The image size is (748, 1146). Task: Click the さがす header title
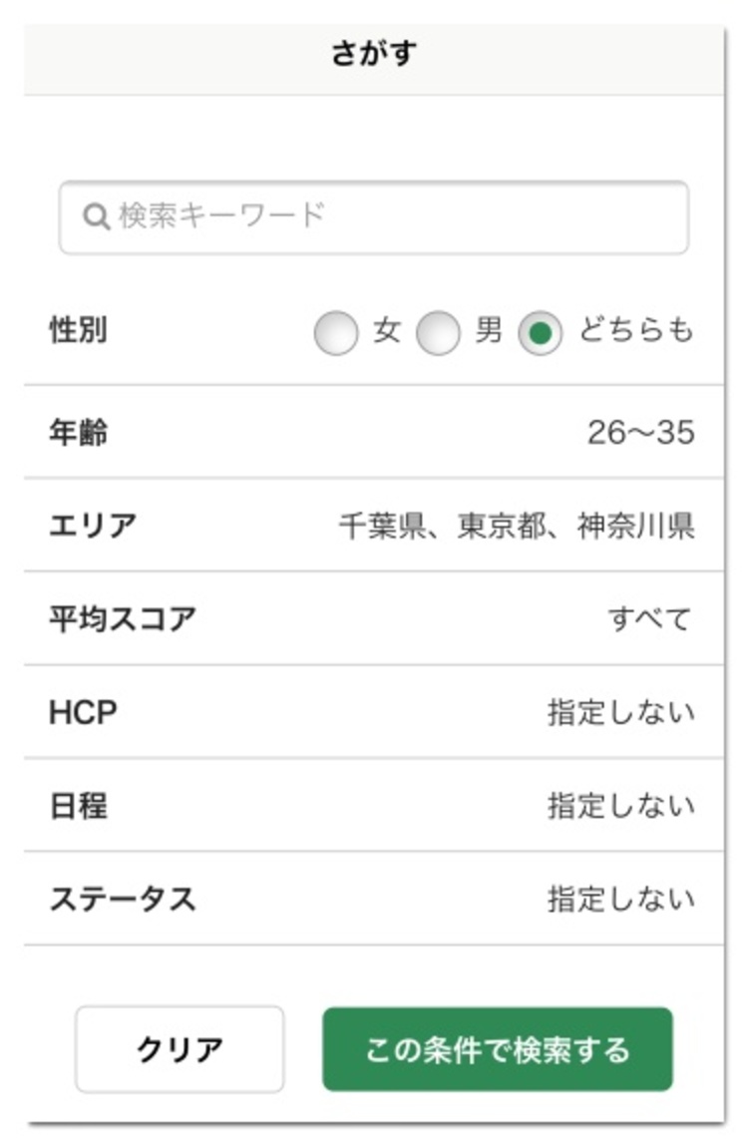374,53
